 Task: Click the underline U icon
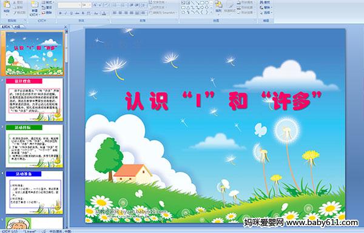71,13
